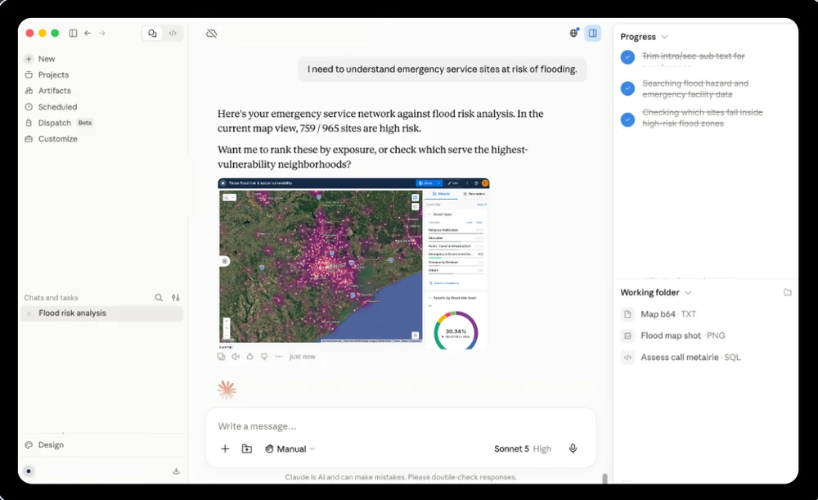Viewport: 818px width, 500px height.
Task: Click the download icon at sidebar bottom
Action: 177,471
